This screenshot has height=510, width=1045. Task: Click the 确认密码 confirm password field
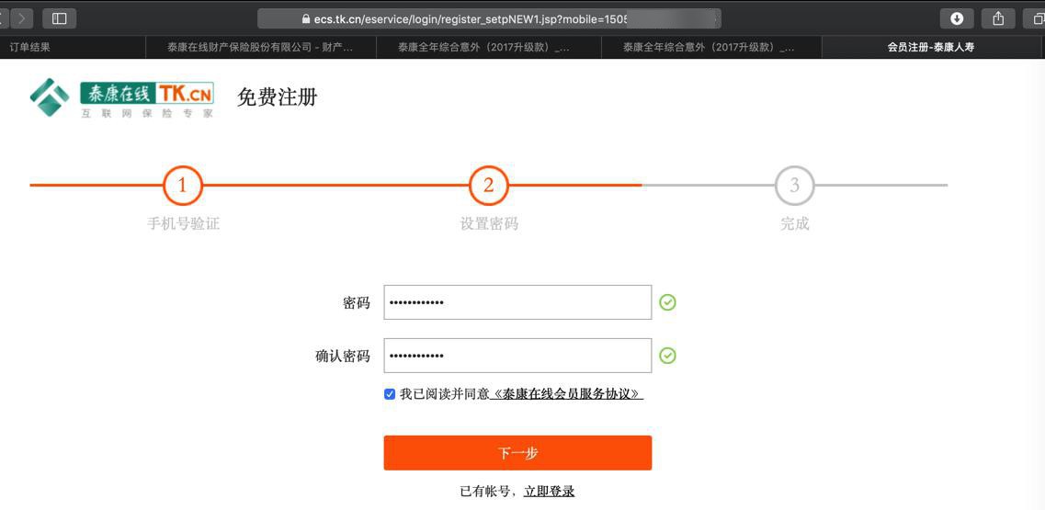click(x=517, y=356)
